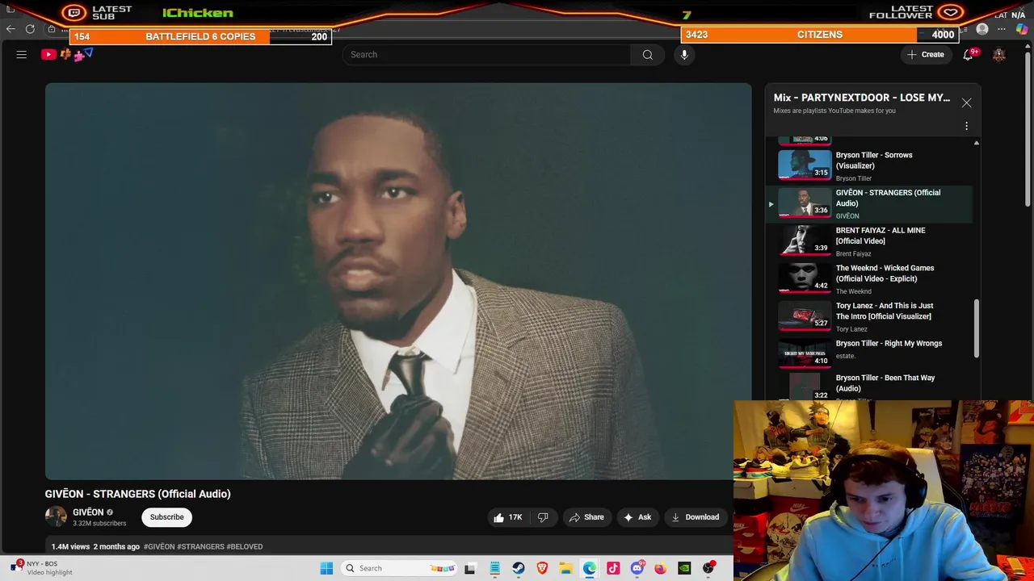This screenshot has height=581, width=1034.
Task: Open Microsoft Edge from the taskbar
Action: [x=590, y=568]
